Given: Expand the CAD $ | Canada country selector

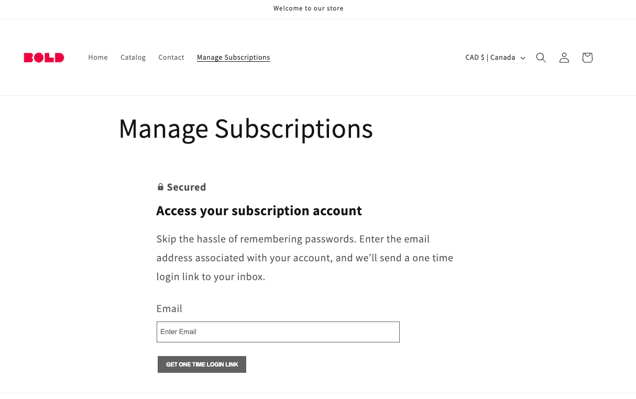Looking at the screenshot, I should [x=489, y=58].
